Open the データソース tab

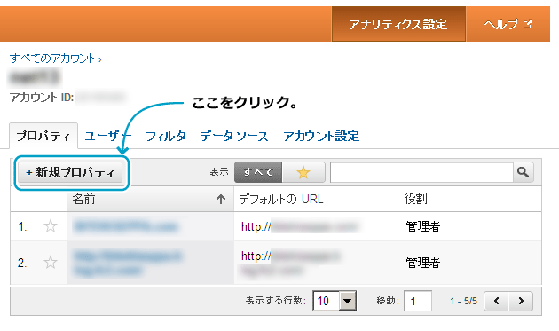(x=234, y=136)
